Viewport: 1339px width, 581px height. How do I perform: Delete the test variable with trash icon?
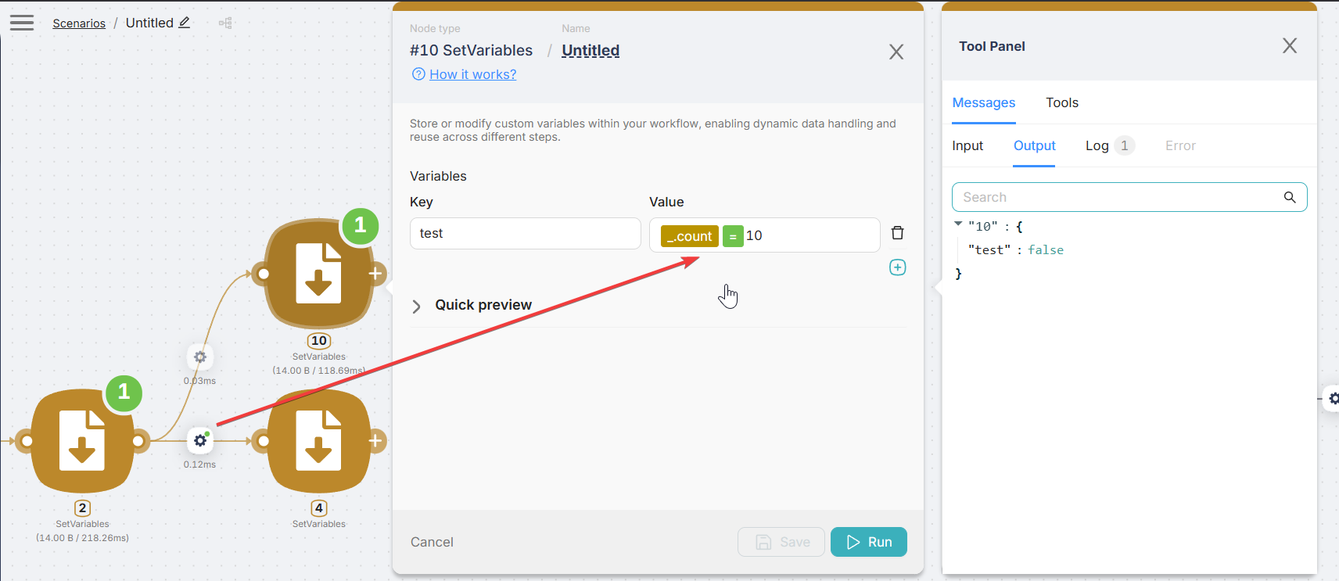pos(897,233)
